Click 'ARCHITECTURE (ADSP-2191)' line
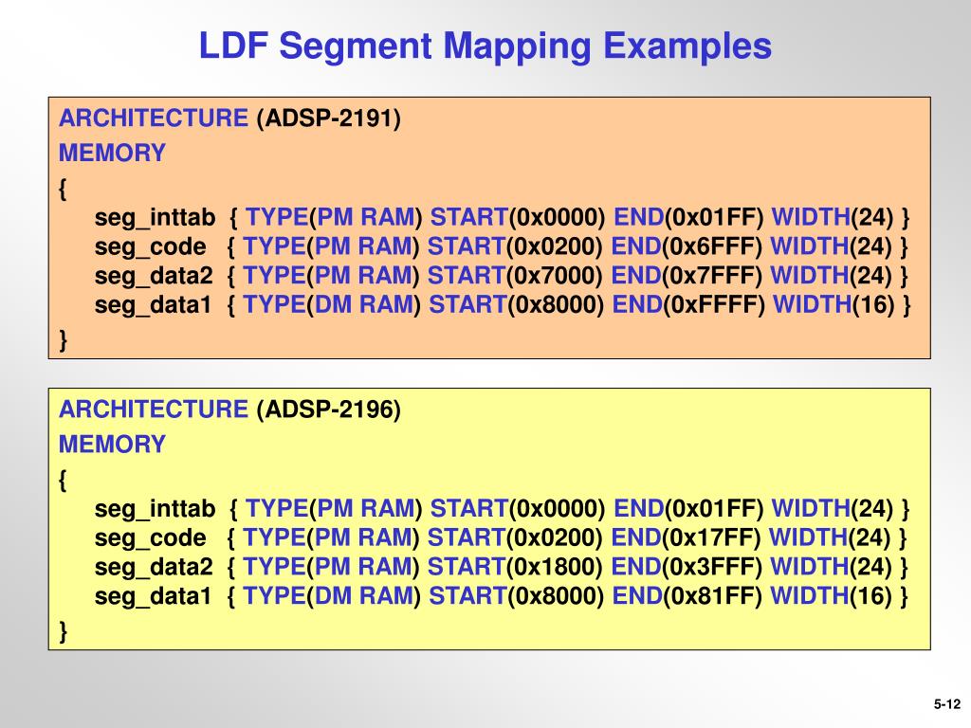 tap(229, 118)
